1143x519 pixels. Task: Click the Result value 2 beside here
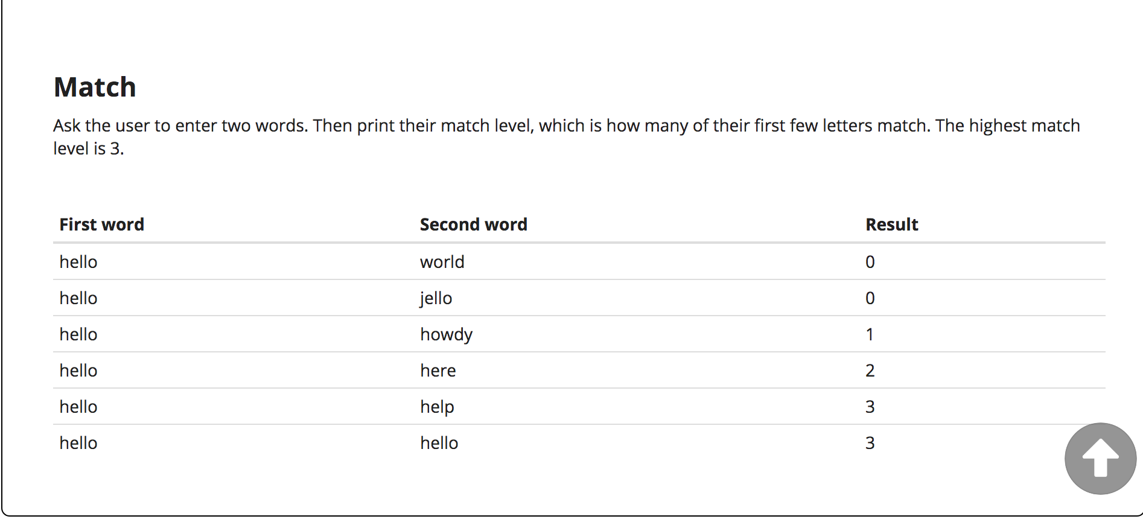click(870, 370)
